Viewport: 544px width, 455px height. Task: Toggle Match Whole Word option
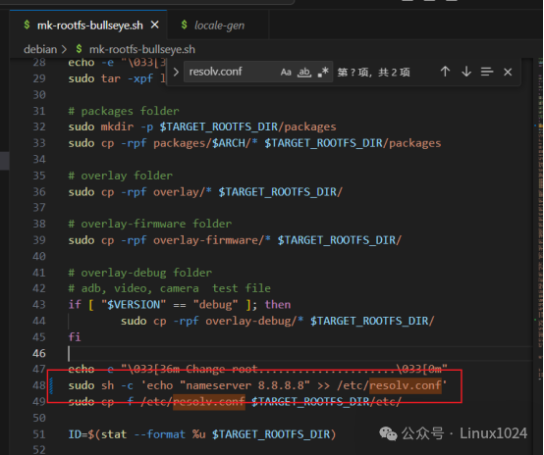(304, 72)
